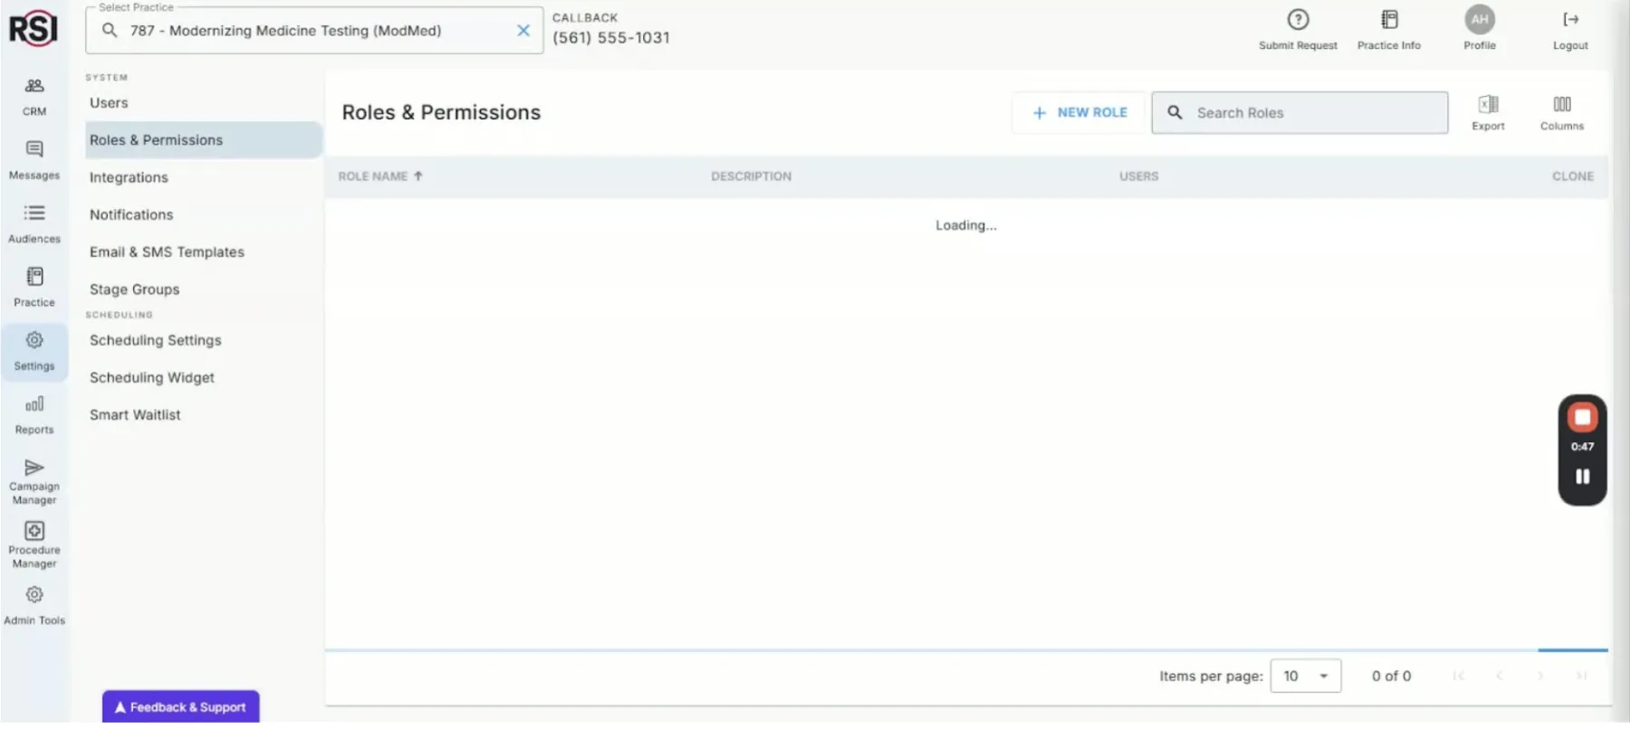Expand the Items per page dropdown
This screenshot has height=729, width=1630.
coord(1305,677)
